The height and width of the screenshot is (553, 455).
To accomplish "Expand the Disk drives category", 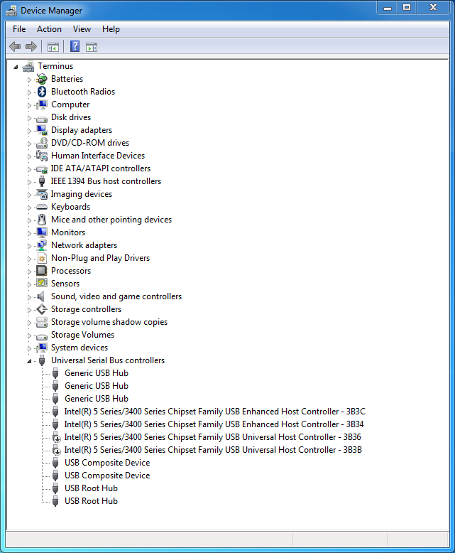I will (29, 118).
